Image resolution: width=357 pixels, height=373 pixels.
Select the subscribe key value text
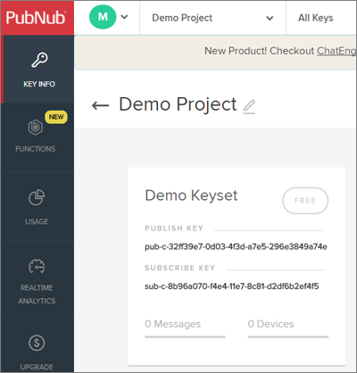232,286
